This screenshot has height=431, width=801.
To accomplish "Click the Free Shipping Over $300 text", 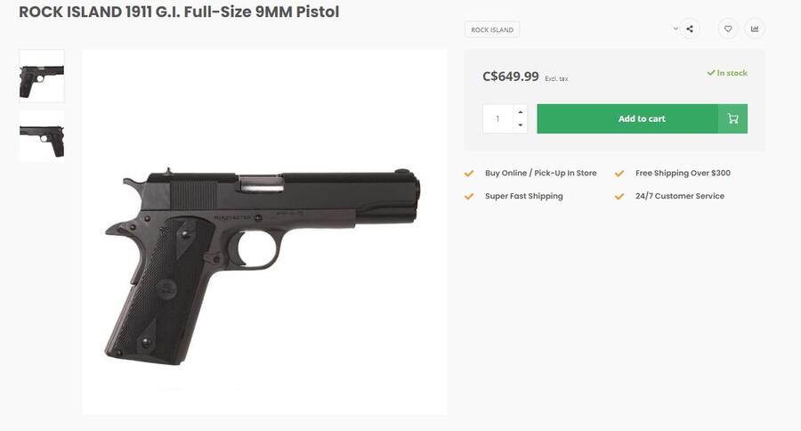I will (x=683, y=173).
